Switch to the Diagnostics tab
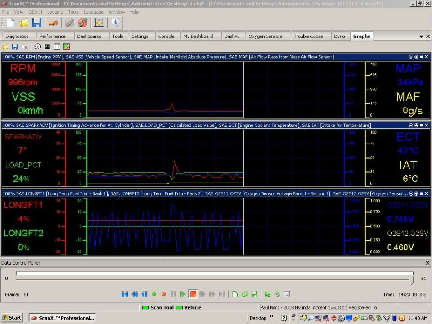The image size is (432, 324). [17, 36]
